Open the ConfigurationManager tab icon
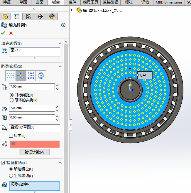The height and width of the screenshot is (193, 191). [x=28, y=17]
